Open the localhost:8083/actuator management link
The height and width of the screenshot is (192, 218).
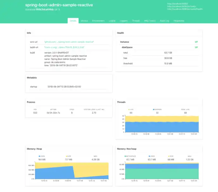(x=182, y=6)
